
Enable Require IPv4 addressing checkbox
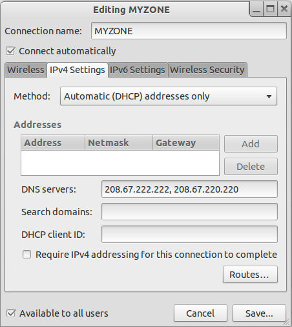tap(27, 255)
